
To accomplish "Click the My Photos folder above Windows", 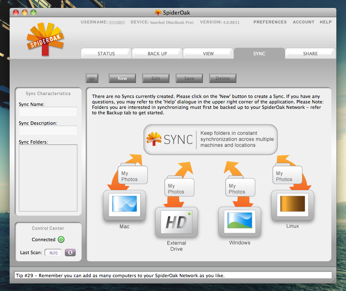I will click(x=240, y=186).
